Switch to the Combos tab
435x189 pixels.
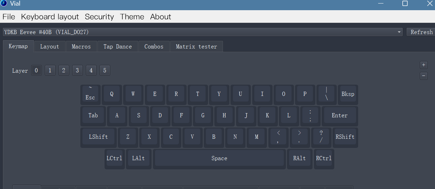[154, 46]
